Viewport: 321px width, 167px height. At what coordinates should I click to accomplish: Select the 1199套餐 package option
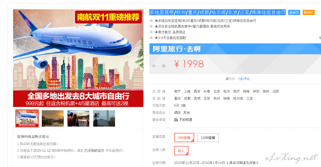pyautogui.click(x=208, y=138)
